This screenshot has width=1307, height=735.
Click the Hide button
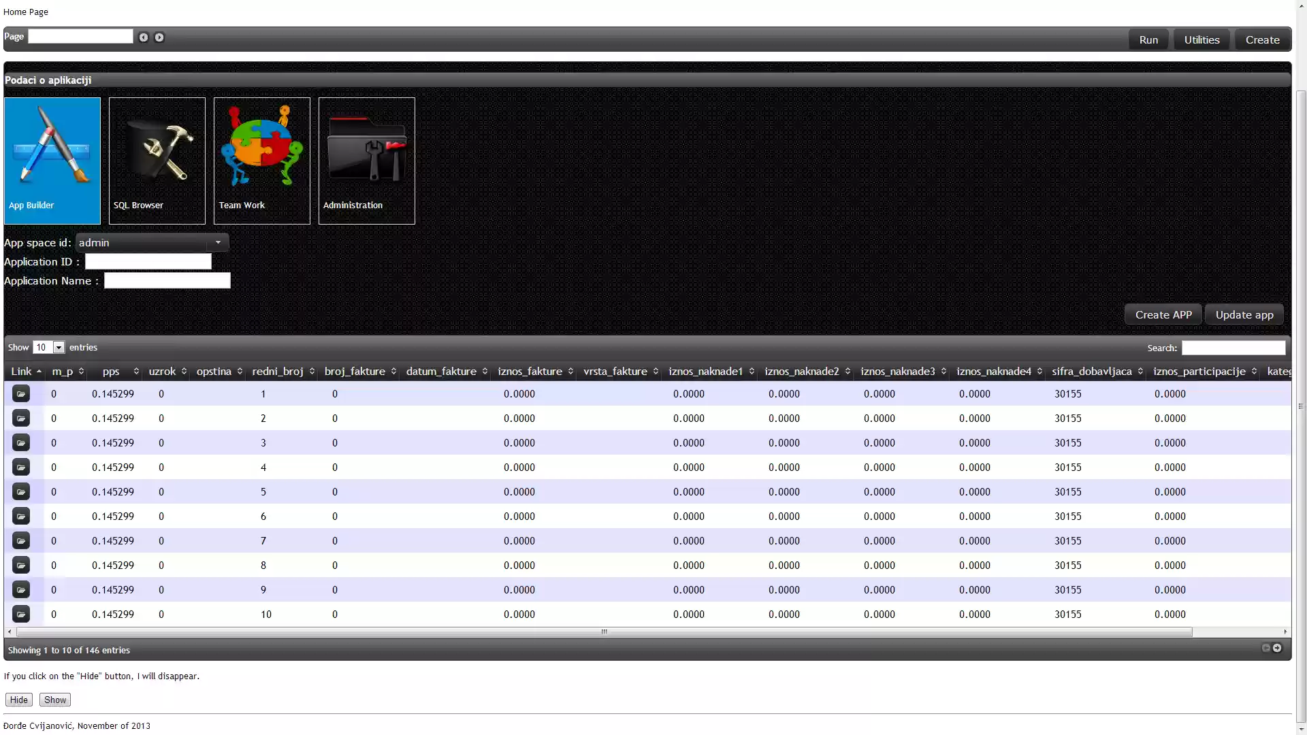click(x=19, y=700)
